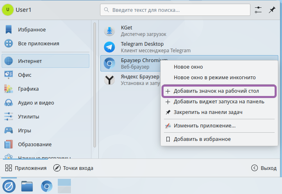The image size is (282, 194).
Task: Click the search text field
Action: [x=175, y=10]
